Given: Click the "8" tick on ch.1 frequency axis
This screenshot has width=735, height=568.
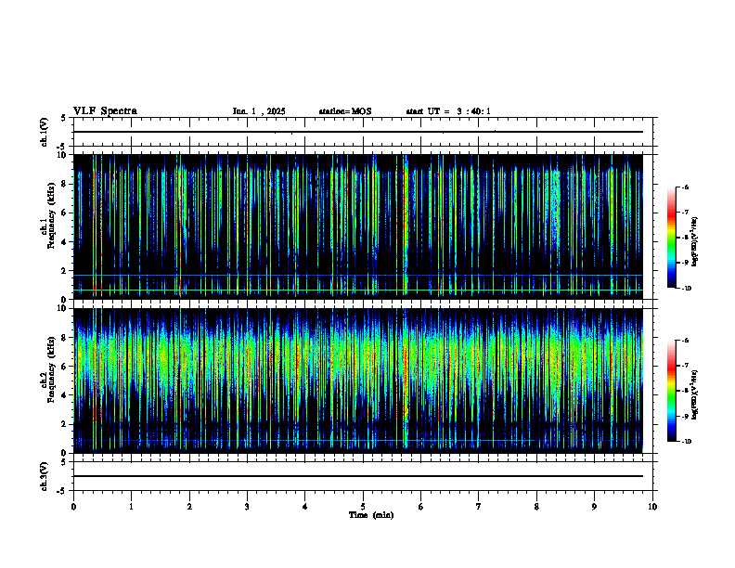Looking at the screenshot, I should 65,184.
